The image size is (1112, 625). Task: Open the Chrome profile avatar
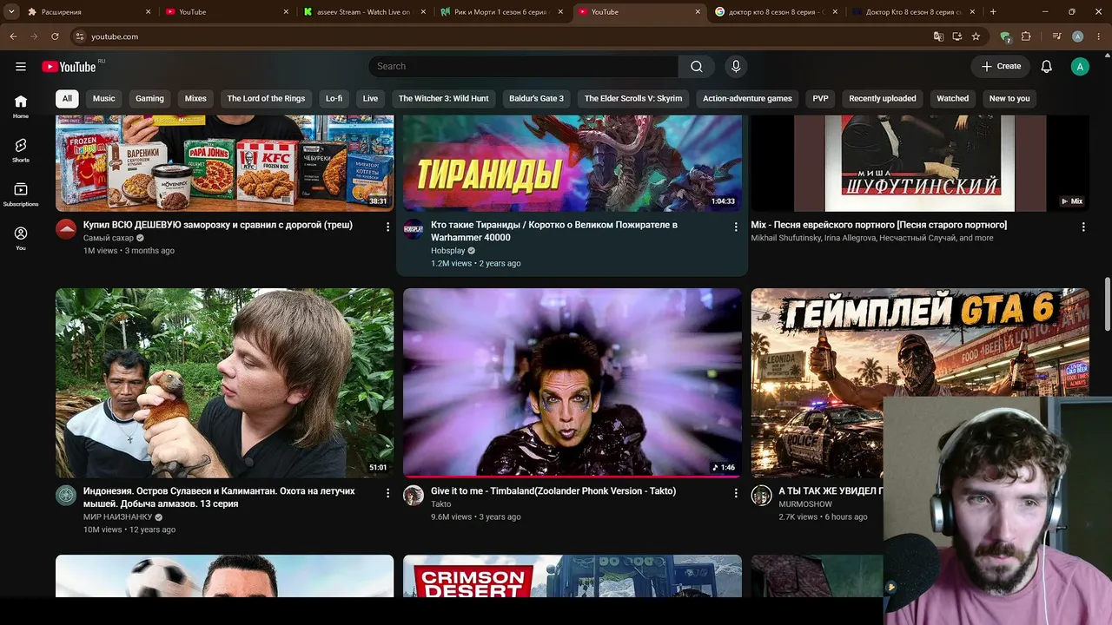(x=1077, y=36)
